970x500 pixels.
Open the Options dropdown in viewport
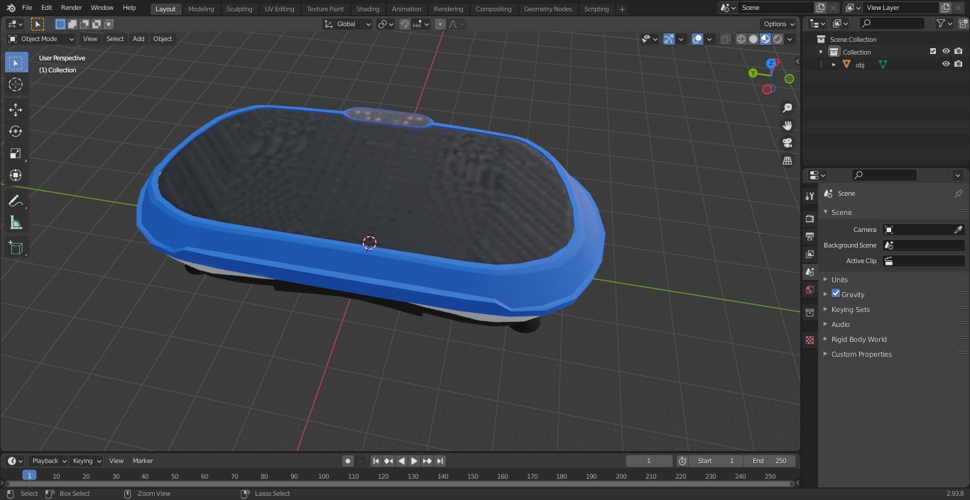pos(779,24)
